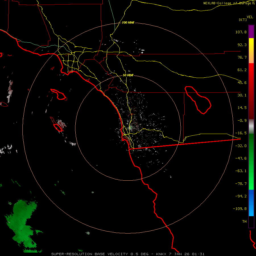Click the 30.1 velocity scale value
The width and height of the screenshot is (256, 256).
[x=242, y=95]
